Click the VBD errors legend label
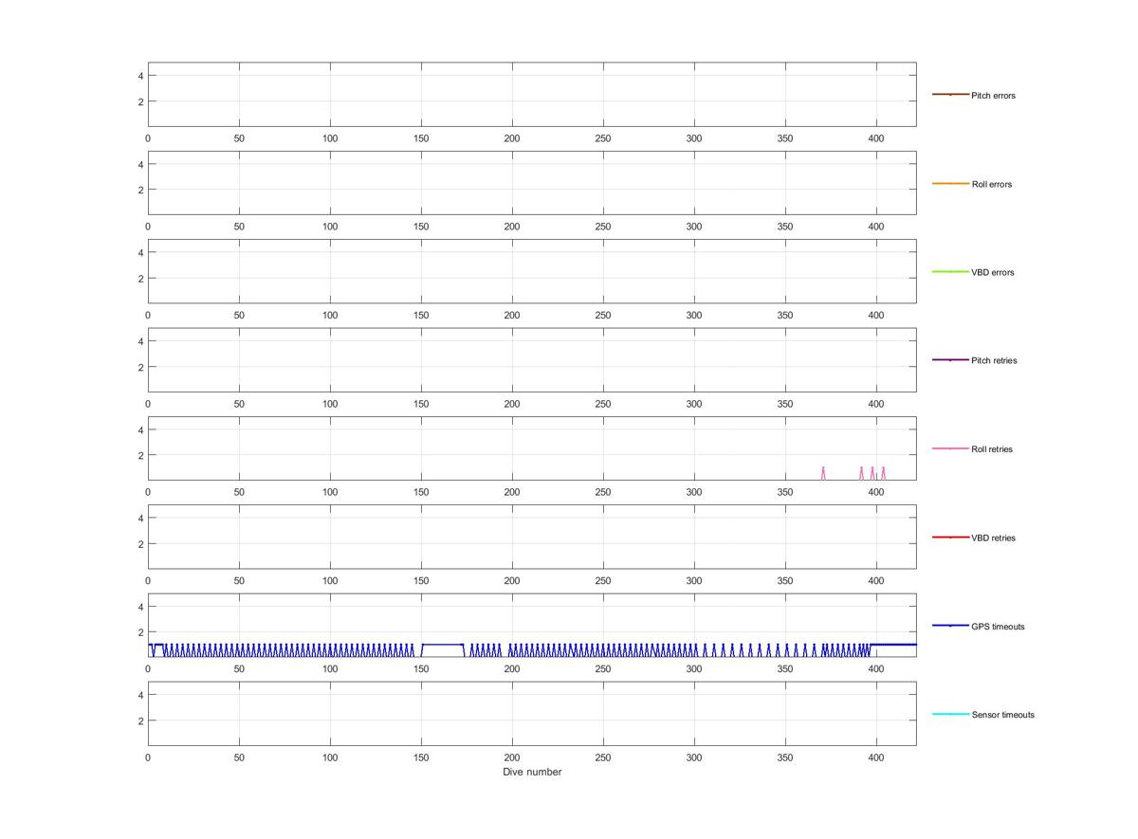 click(992, 273)
